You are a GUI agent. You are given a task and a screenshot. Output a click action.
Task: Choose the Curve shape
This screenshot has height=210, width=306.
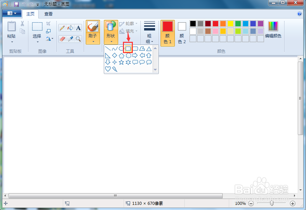click(114, 49)
